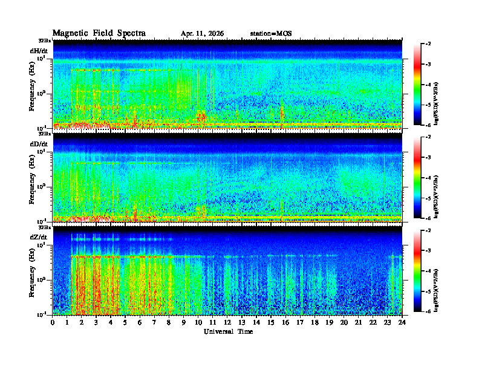This screenshot has width=479, height=370.
Task: Click the "-4" tick of the dH/dt color scale
Action: [429, 85]
